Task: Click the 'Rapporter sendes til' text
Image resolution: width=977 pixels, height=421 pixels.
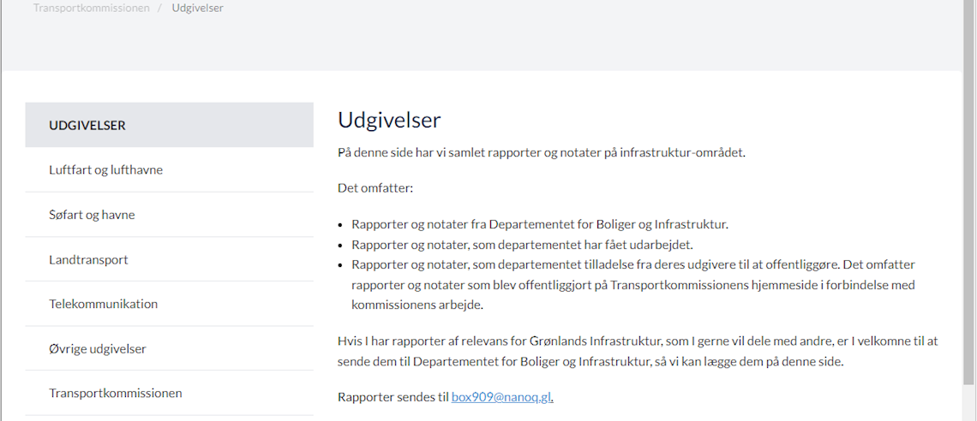Action: tap(393, 397)
